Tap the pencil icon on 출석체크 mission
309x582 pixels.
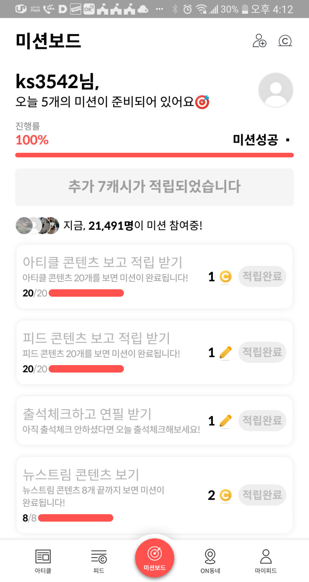coord(225,421)
